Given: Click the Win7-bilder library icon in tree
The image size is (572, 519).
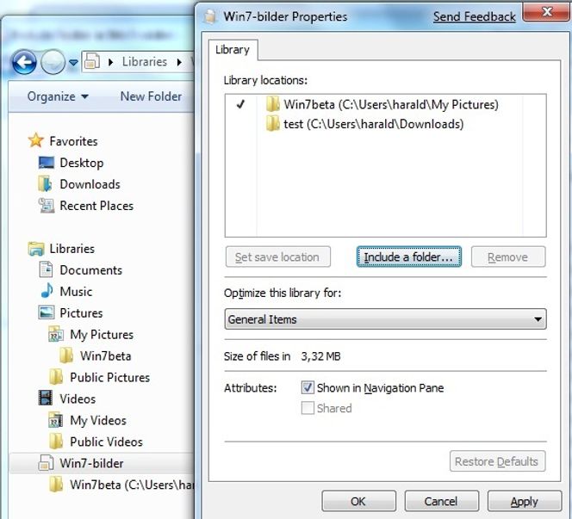Looking at the screenshot, I should [46, 463].
